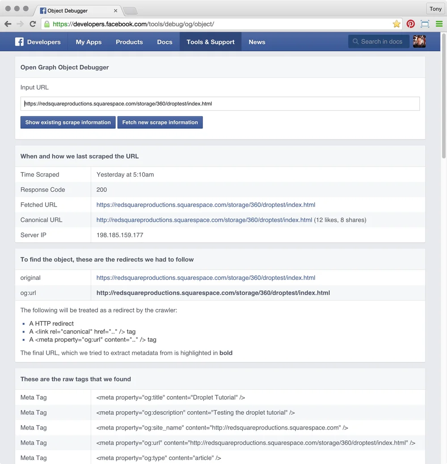Screen dimensions: 447x464
Task: Click the browser Back arrow
Action: (8, 24)
